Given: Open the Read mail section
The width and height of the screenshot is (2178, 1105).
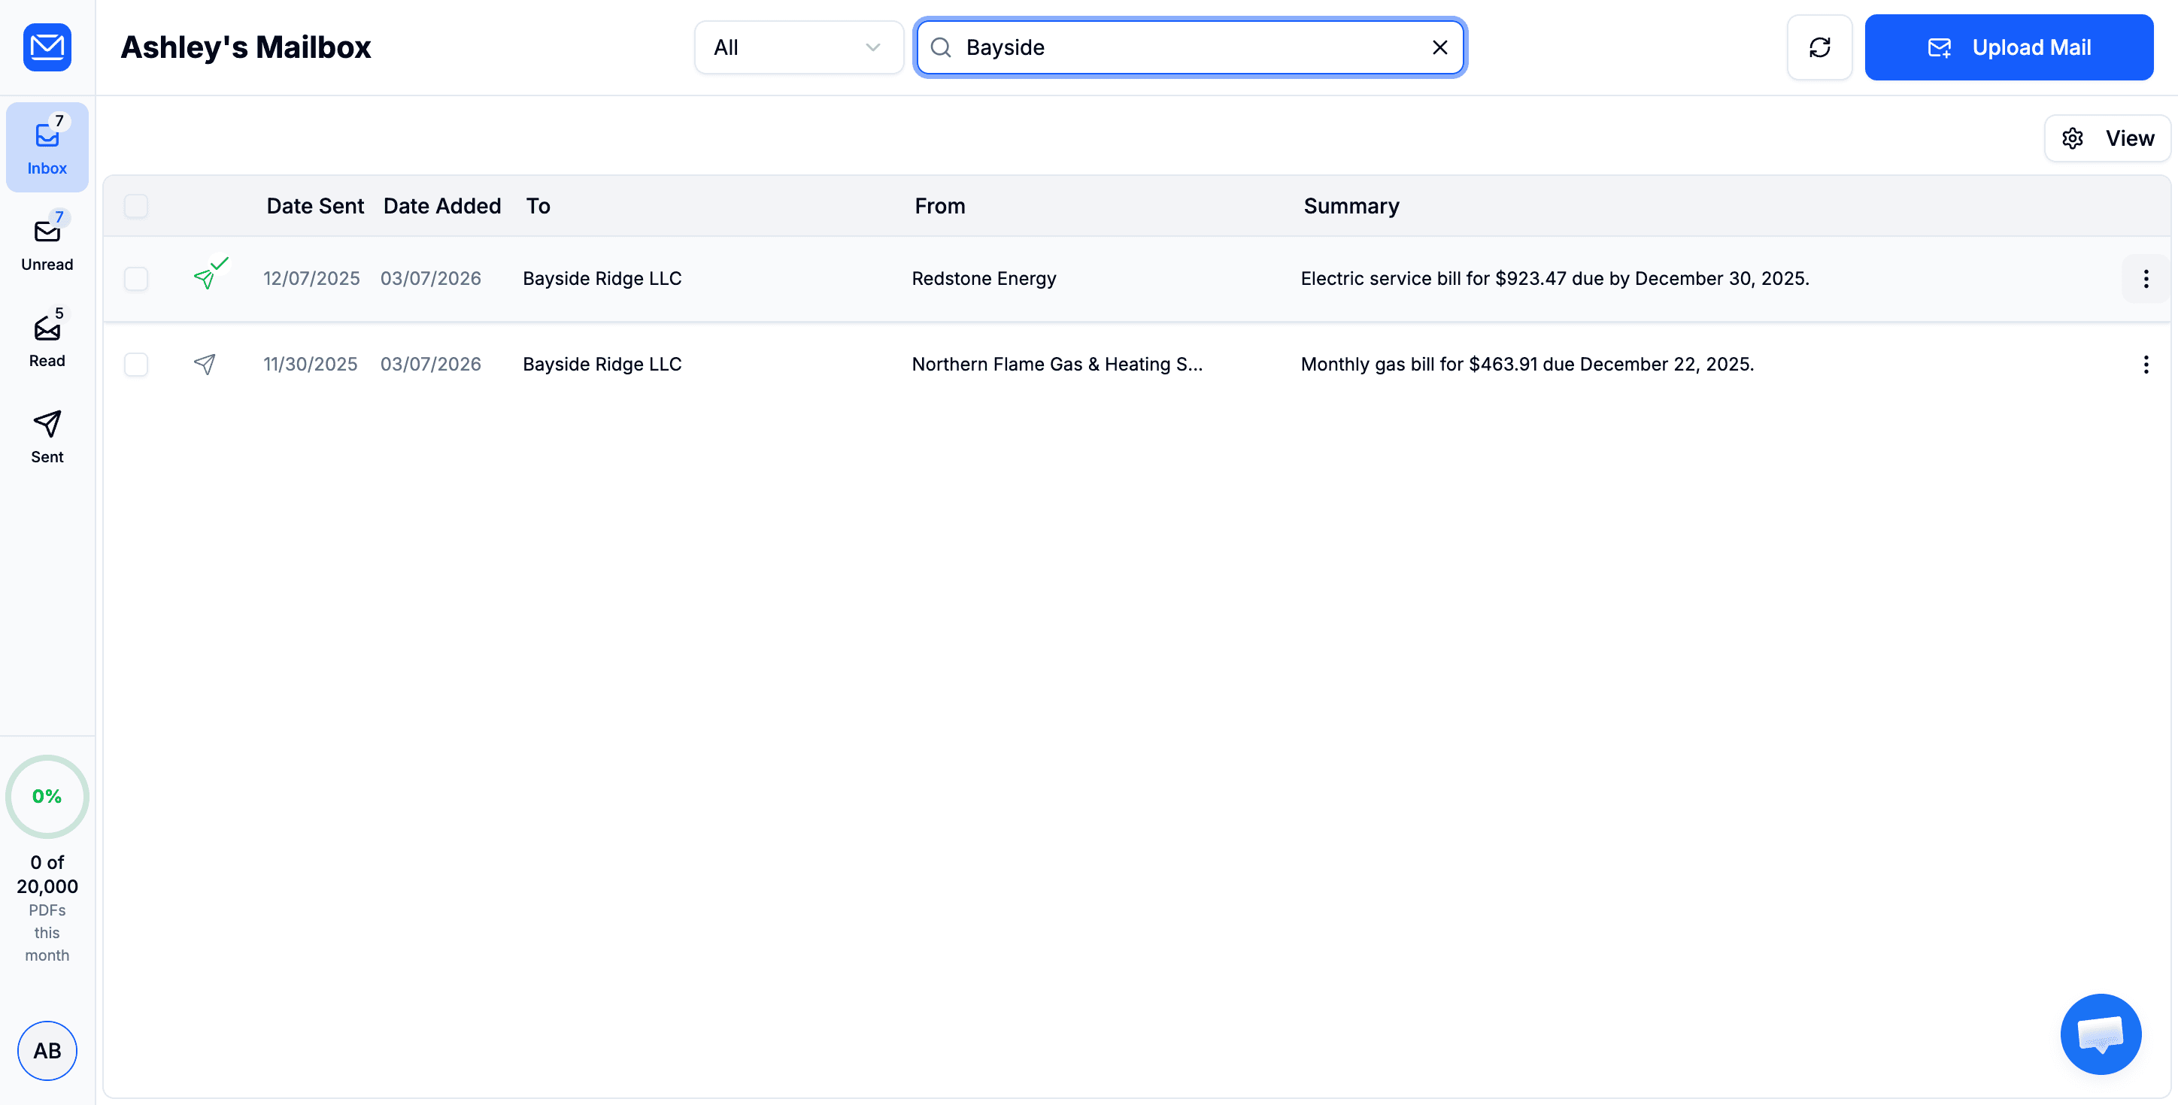Looking at the screenshot, I should [47, 338].
